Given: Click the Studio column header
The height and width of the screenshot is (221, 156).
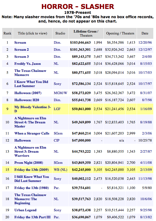Looking at the screenshot, I should click(60, 33).
